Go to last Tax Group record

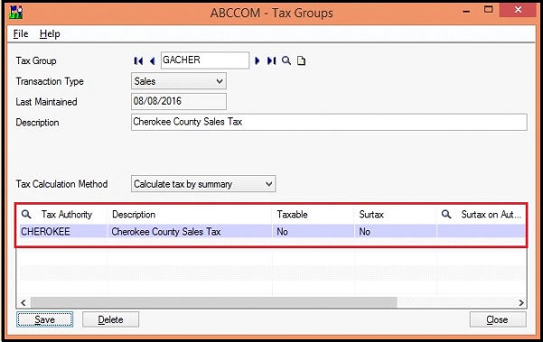[271, 60]
